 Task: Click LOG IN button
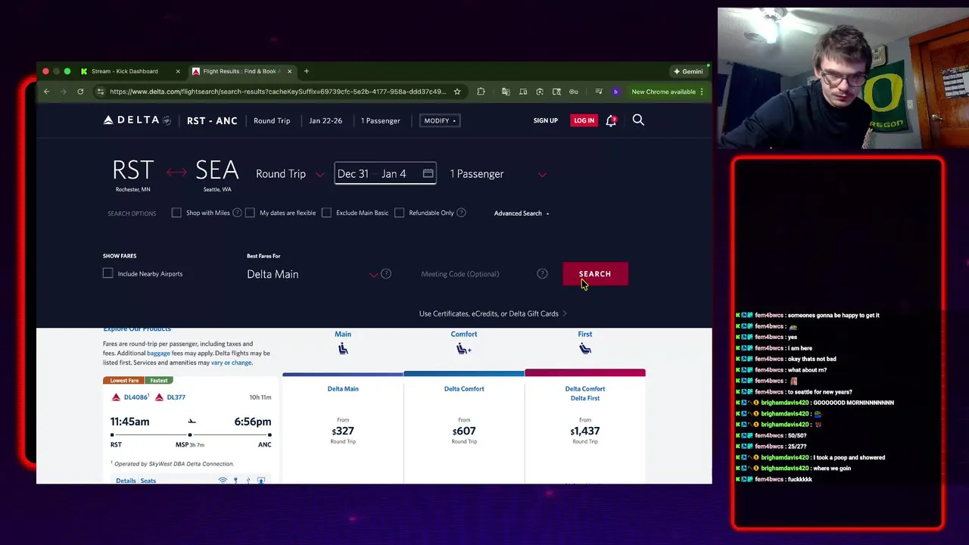pos(584,120)
